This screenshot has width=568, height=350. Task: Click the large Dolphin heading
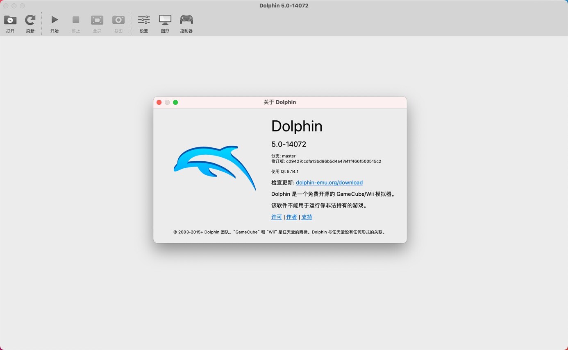[x=297, y=126]
